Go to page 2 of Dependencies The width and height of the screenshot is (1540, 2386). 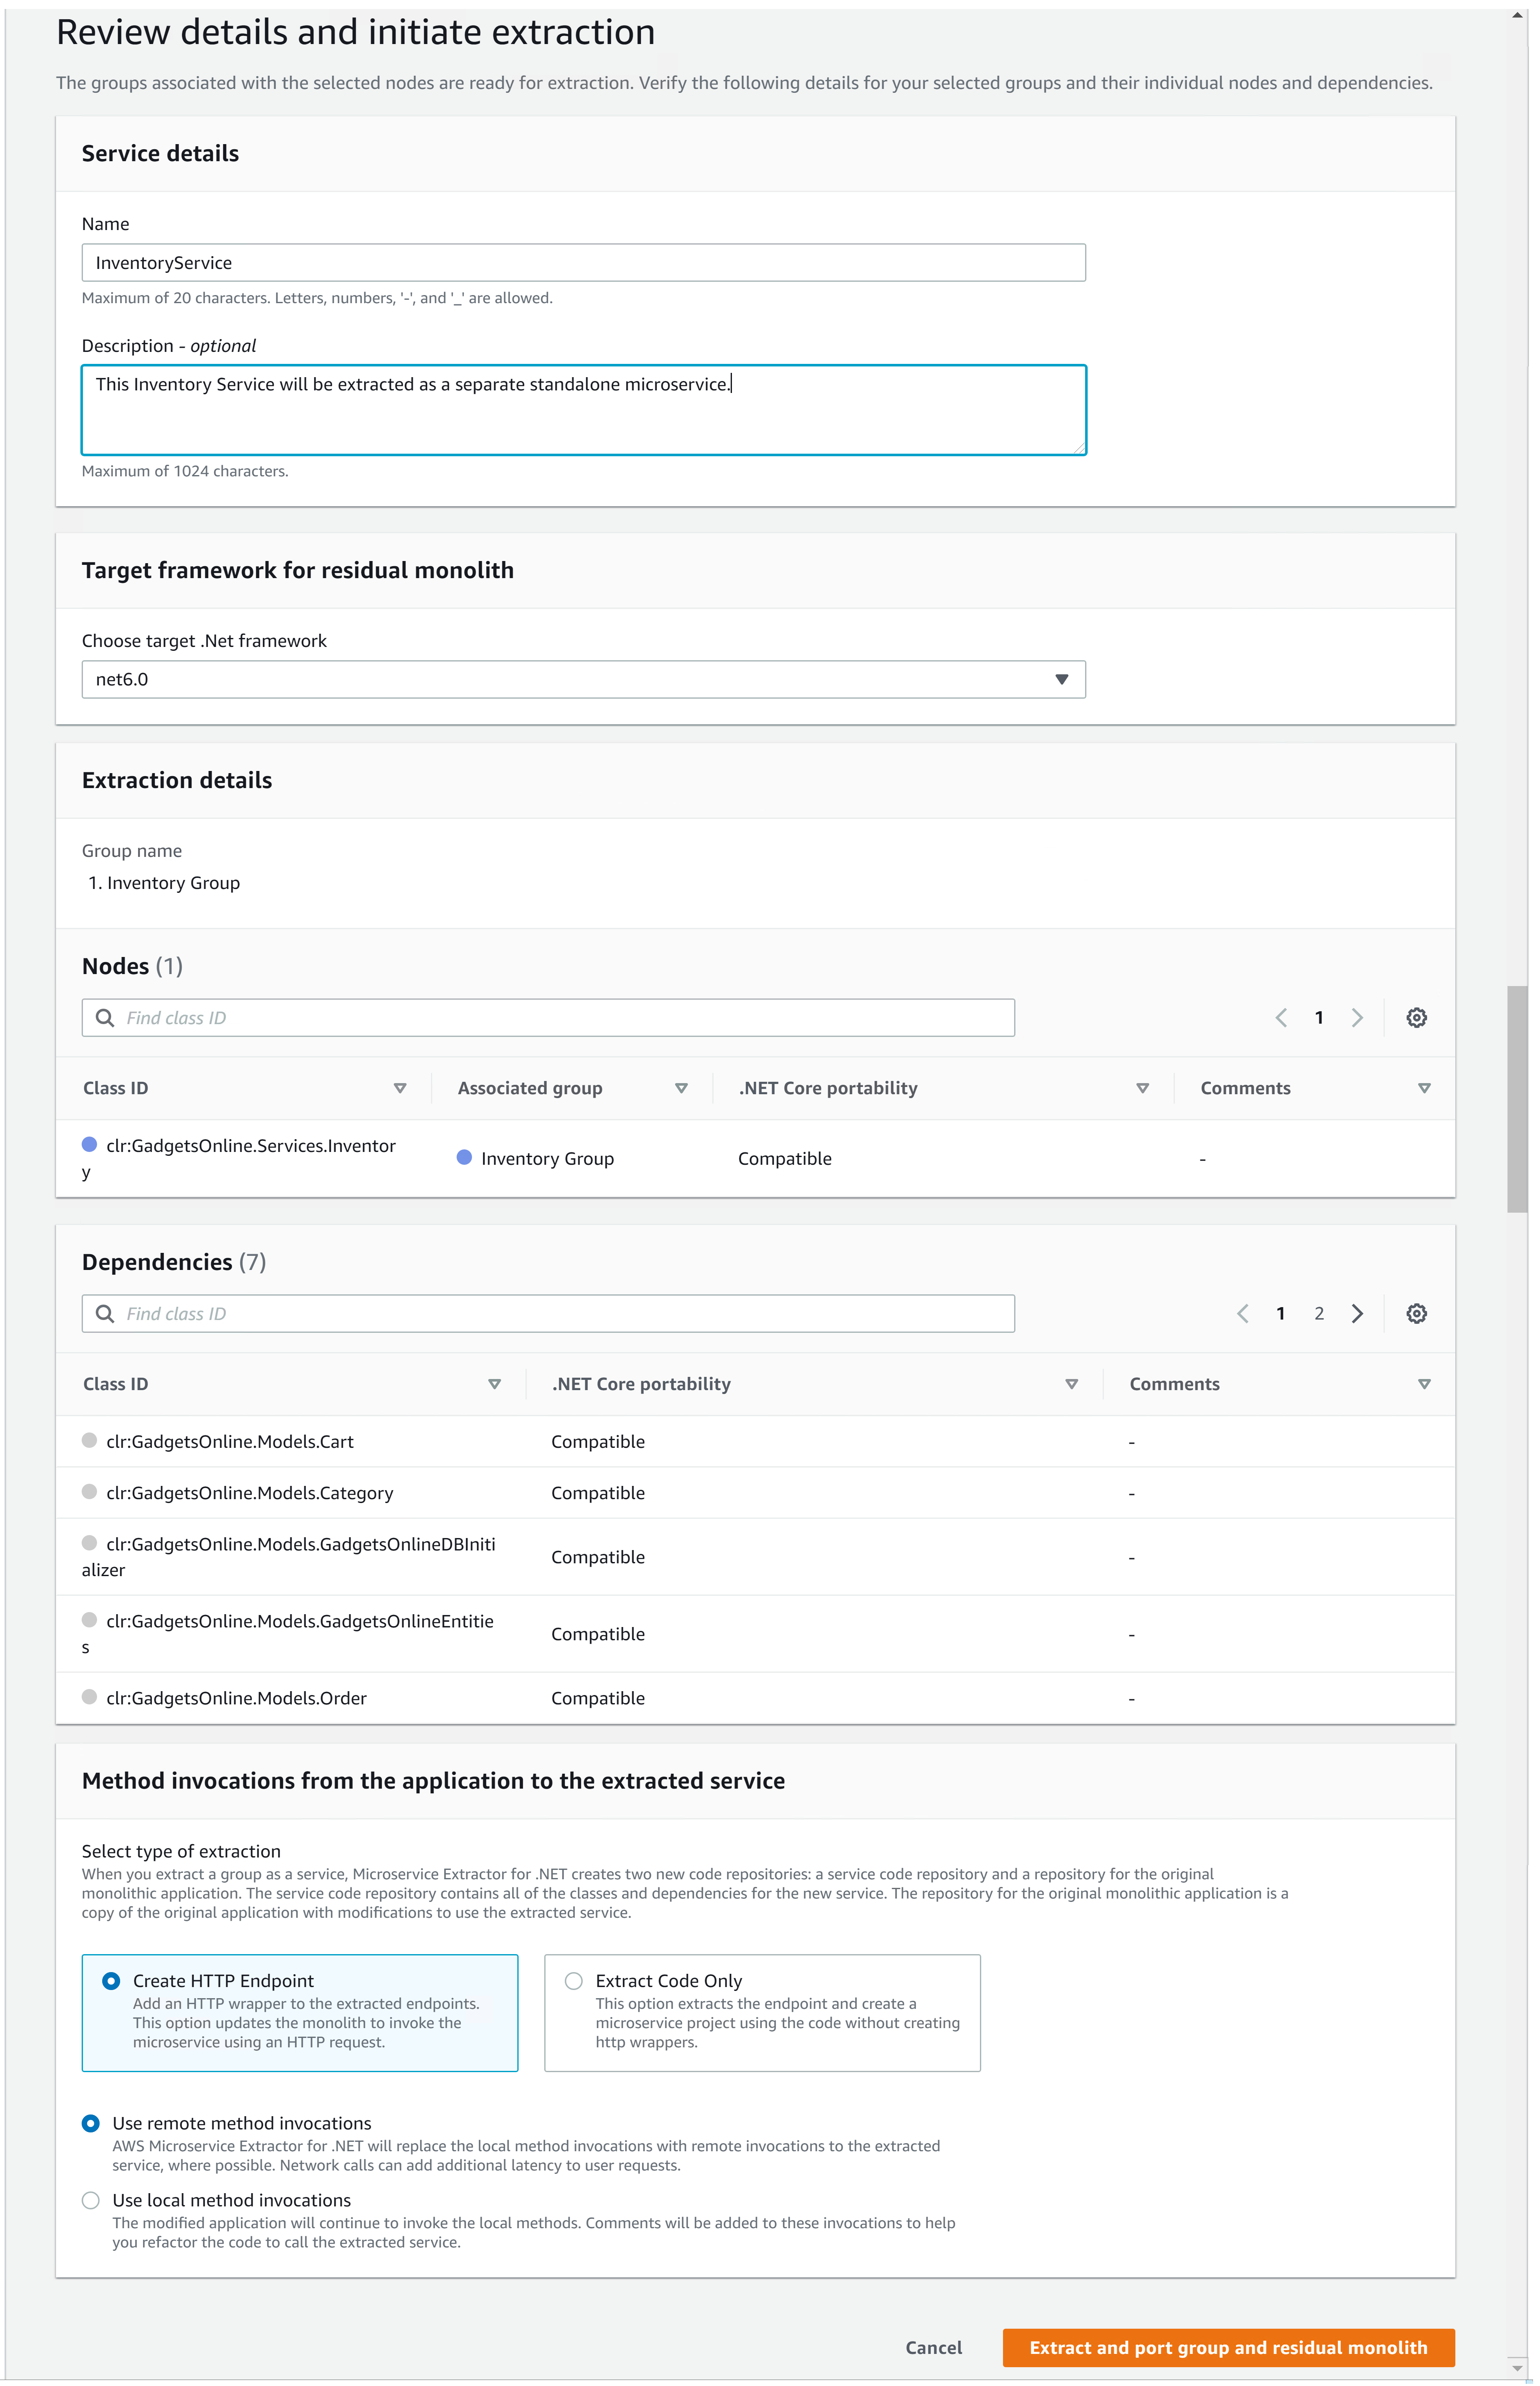pyautogui.click(x=1319, y=1313)
